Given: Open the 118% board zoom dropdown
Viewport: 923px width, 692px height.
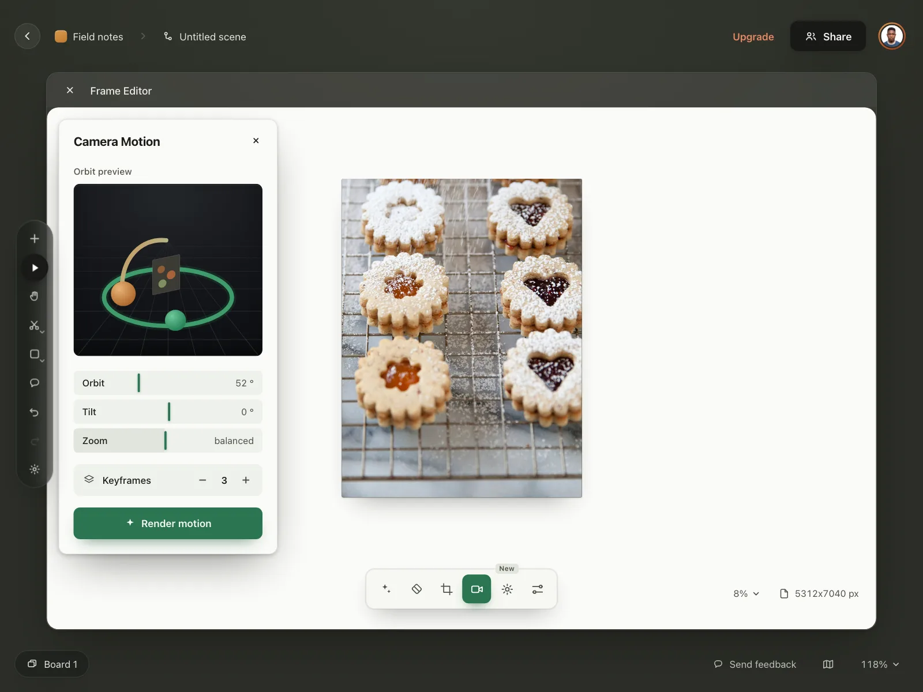Looking at the screenshot, I should [x=880, y=664].
